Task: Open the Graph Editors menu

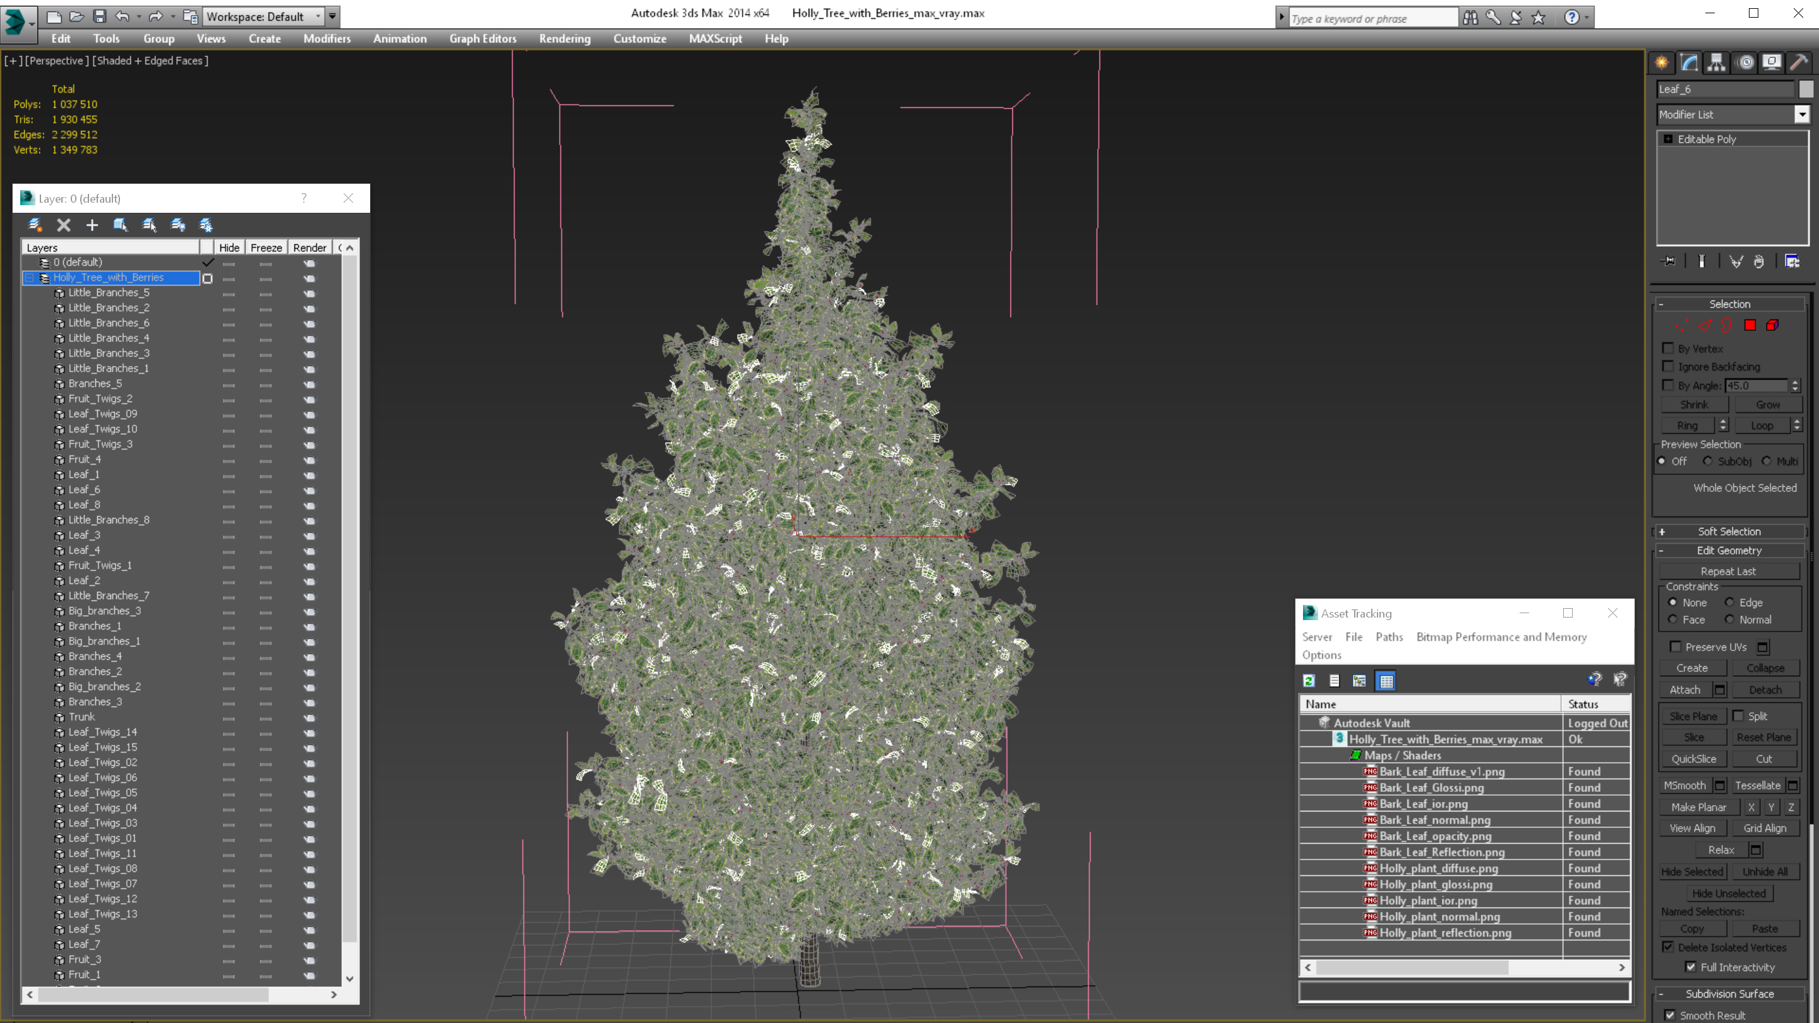Action: click(483, 39)
